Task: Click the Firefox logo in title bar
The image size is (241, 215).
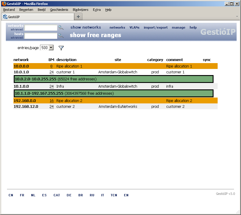Action: pos(4,4)
